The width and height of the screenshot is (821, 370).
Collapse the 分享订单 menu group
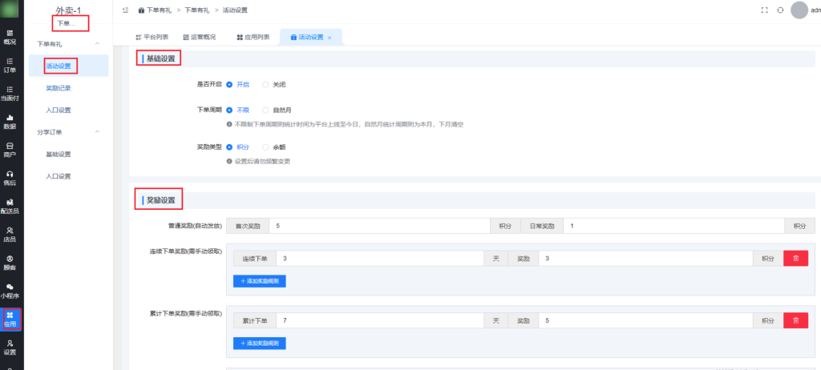97,132
